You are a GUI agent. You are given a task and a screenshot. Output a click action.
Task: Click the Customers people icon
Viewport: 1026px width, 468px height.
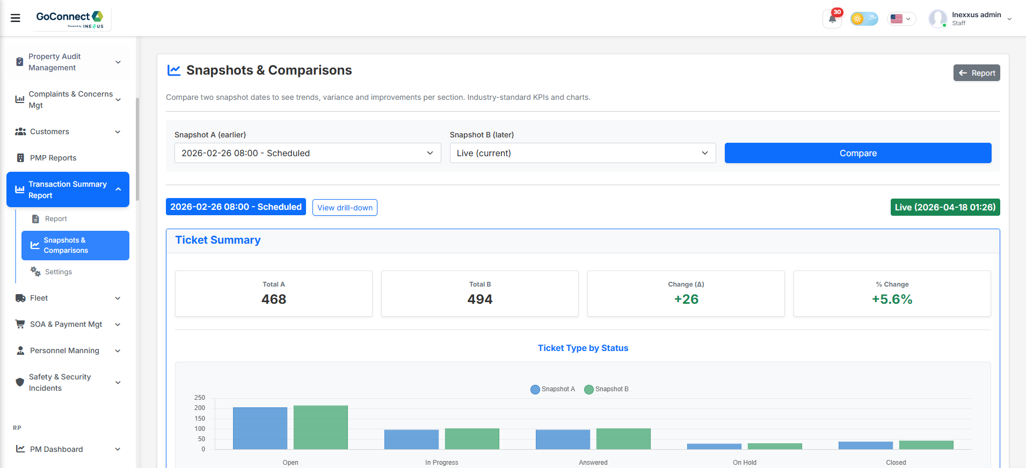[x=20, y=131]
